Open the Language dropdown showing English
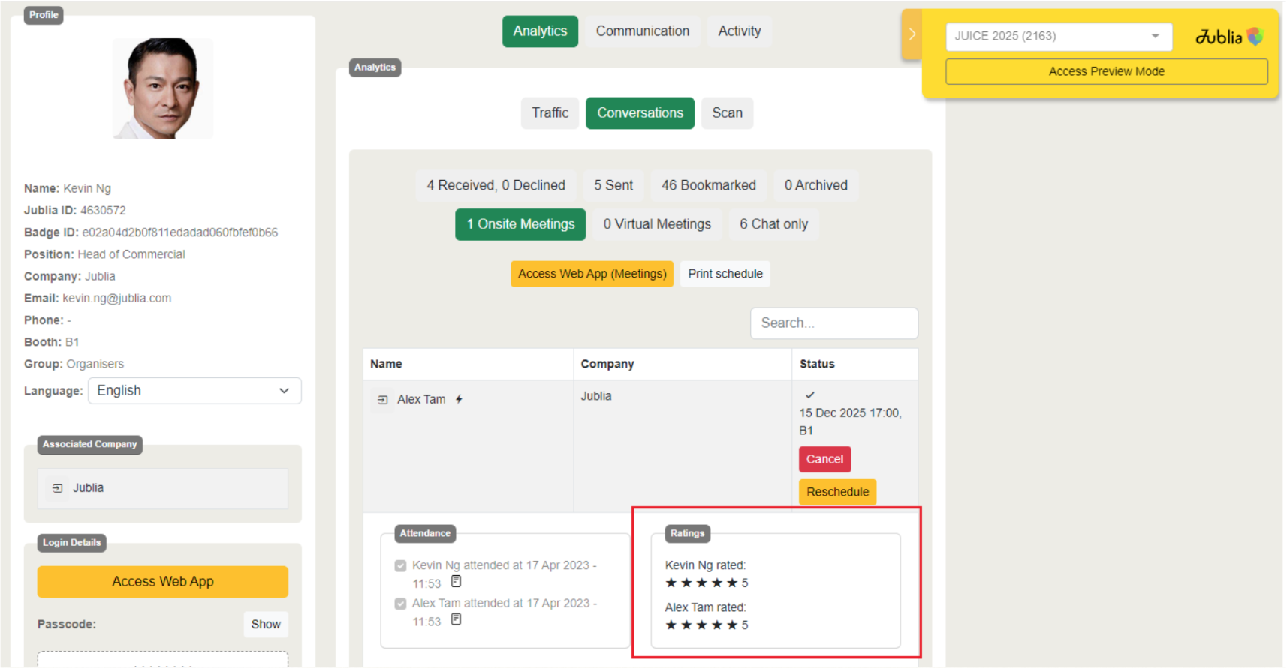The image size is (1287, 669). (194, 391)
